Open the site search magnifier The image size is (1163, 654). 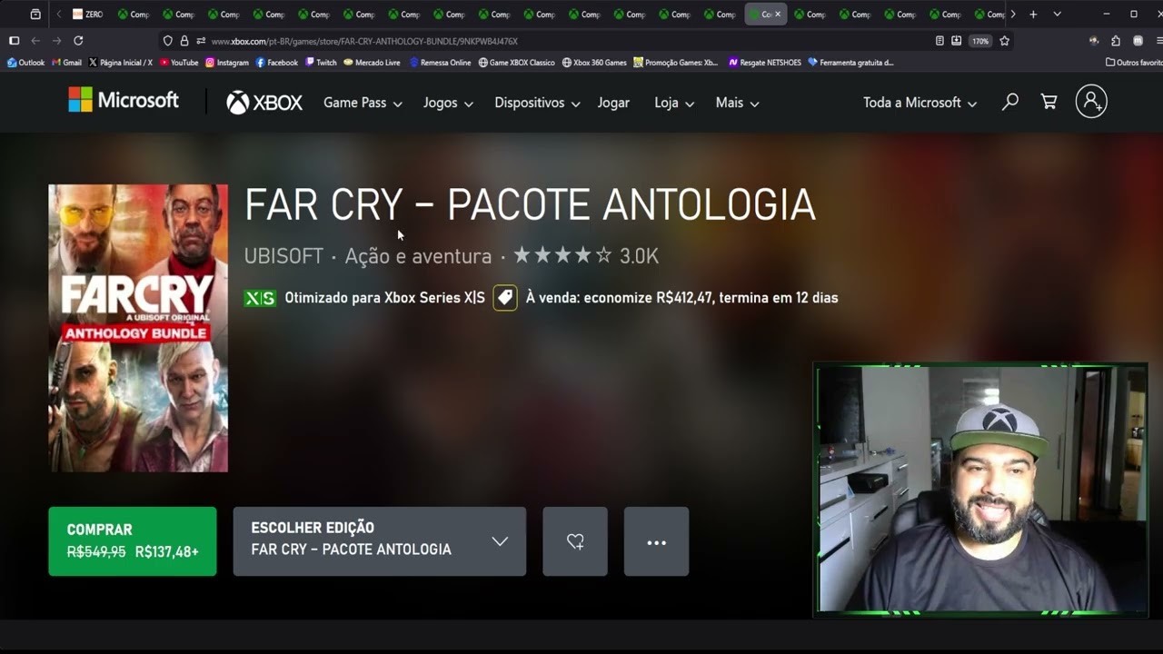(x=1009, y=103)
